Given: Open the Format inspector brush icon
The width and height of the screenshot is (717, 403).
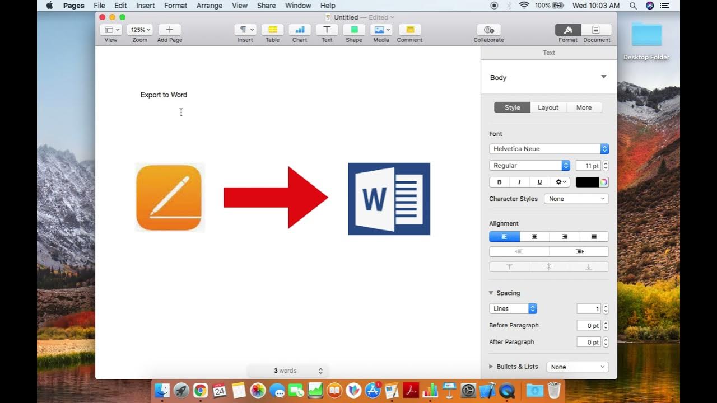Looking at the screenshot, I should pyautogui.click(x=568, y=30).
